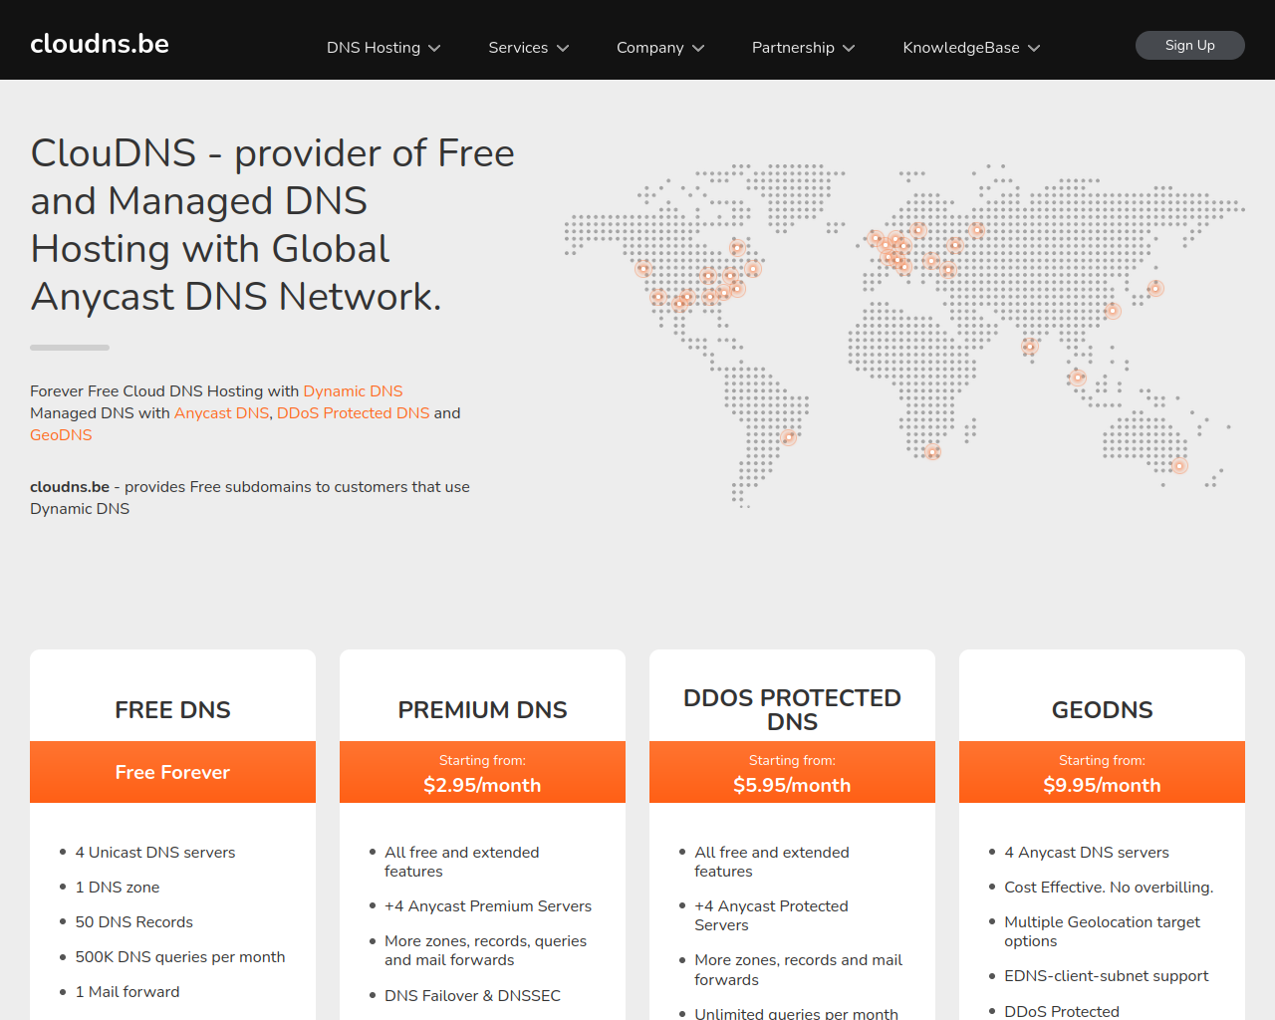Click 'EDNS-client-subnet support' text
The image size is (1275, 1020).
coord(1107,976)
